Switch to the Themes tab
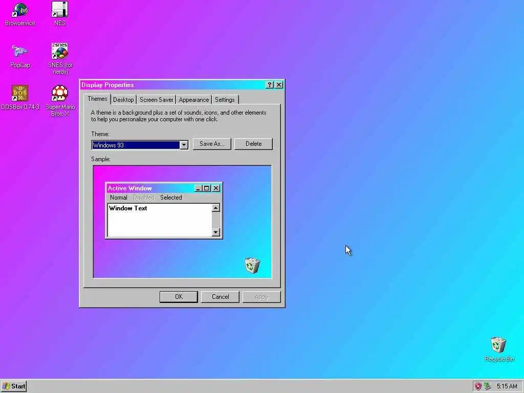Screen dimensions: 524x393 click(x=97, y=99)
